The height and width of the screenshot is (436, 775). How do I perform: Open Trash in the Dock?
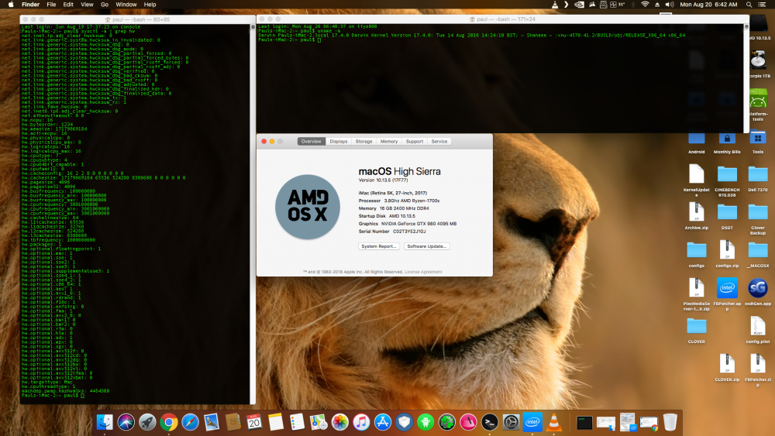(x=670, y=422)
